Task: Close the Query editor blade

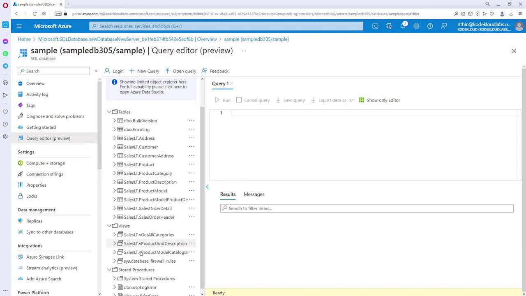Action: 514,51
